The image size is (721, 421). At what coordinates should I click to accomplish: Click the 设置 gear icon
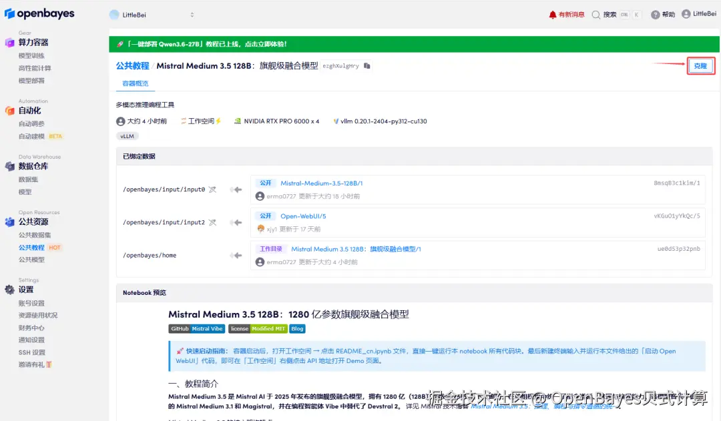[9, 290]
